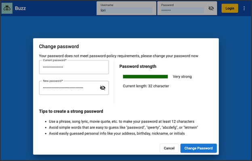The width and height of the screenshot is (252, 161).
Task: Cancel the Change password dialog
Action: tap(169, 148)
